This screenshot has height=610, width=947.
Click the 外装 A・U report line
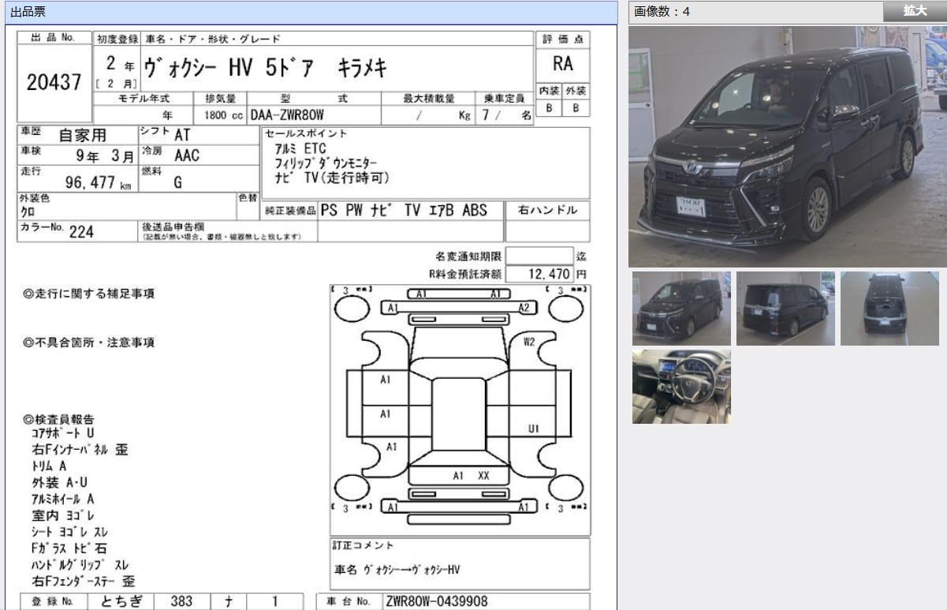pos(59,482)
